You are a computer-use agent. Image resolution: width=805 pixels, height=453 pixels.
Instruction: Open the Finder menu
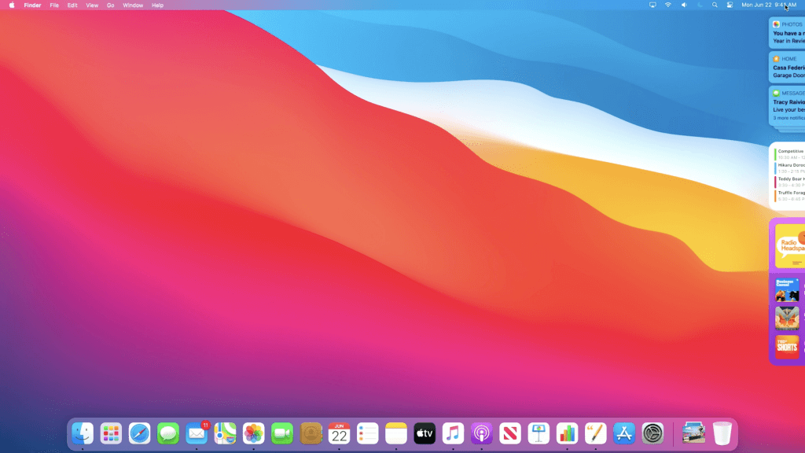(x=32, y=6)
